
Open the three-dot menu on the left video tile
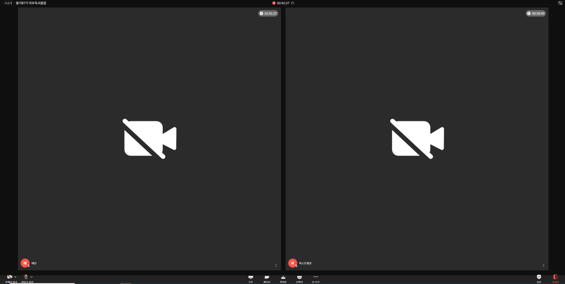point(276,265)
